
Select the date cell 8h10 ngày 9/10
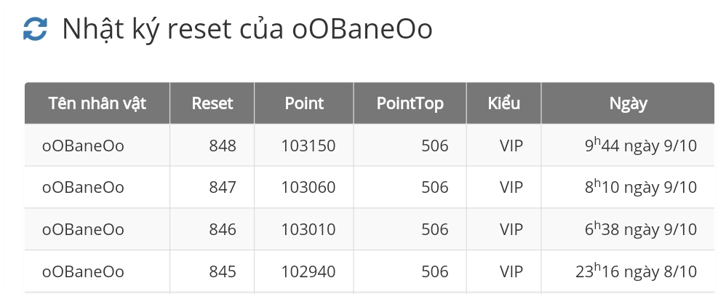(641, 188)
